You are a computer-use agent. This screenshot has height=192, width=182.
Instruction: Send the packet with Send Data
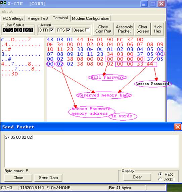[x=48, y=178]
